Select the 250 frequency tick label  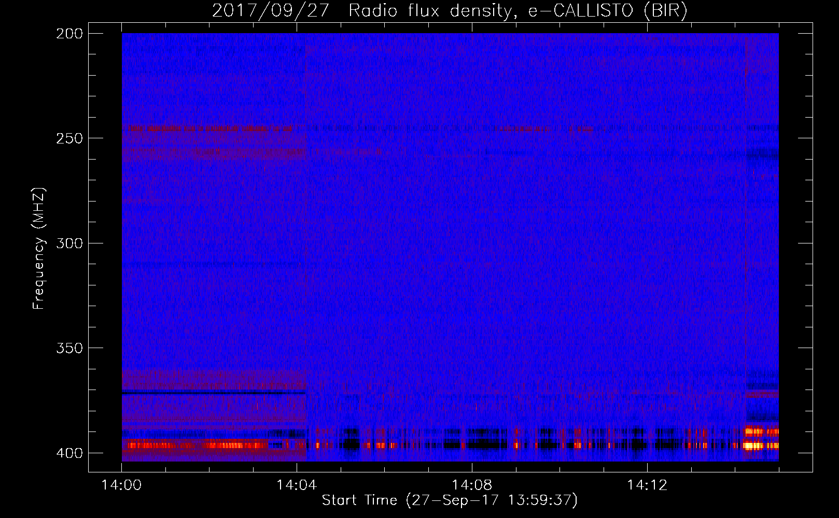pyautogui.click(x=69, y=138)
